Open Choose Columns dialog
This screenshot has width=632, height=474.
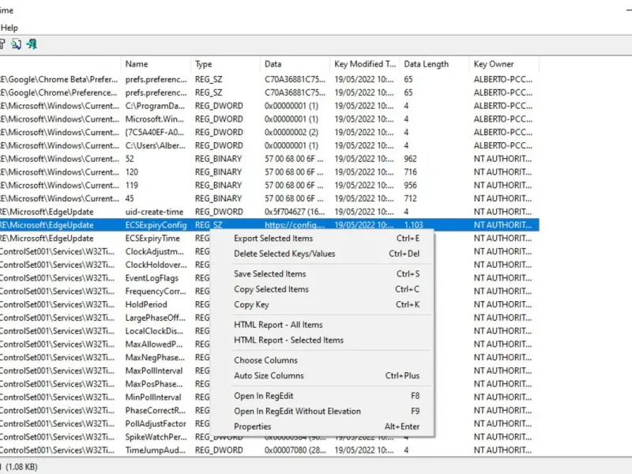(x=322, y=360)
